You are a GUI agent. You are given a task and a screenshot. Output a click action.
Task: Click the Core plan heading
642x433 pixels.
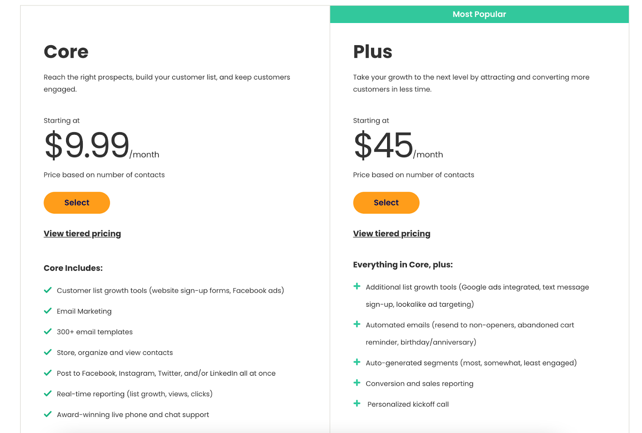(x=66, y=52)
